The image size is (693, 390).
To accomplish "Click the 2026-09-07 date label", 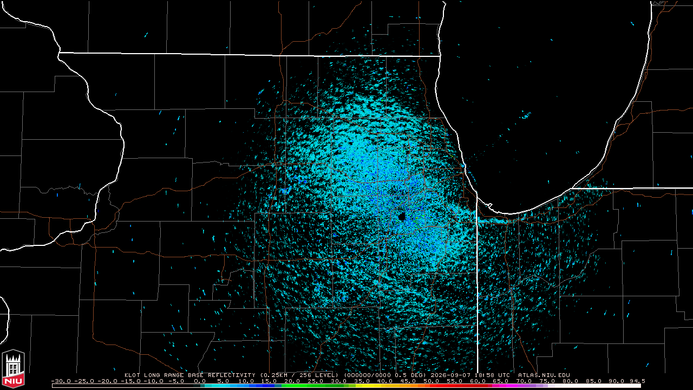I will coord(450,375).
